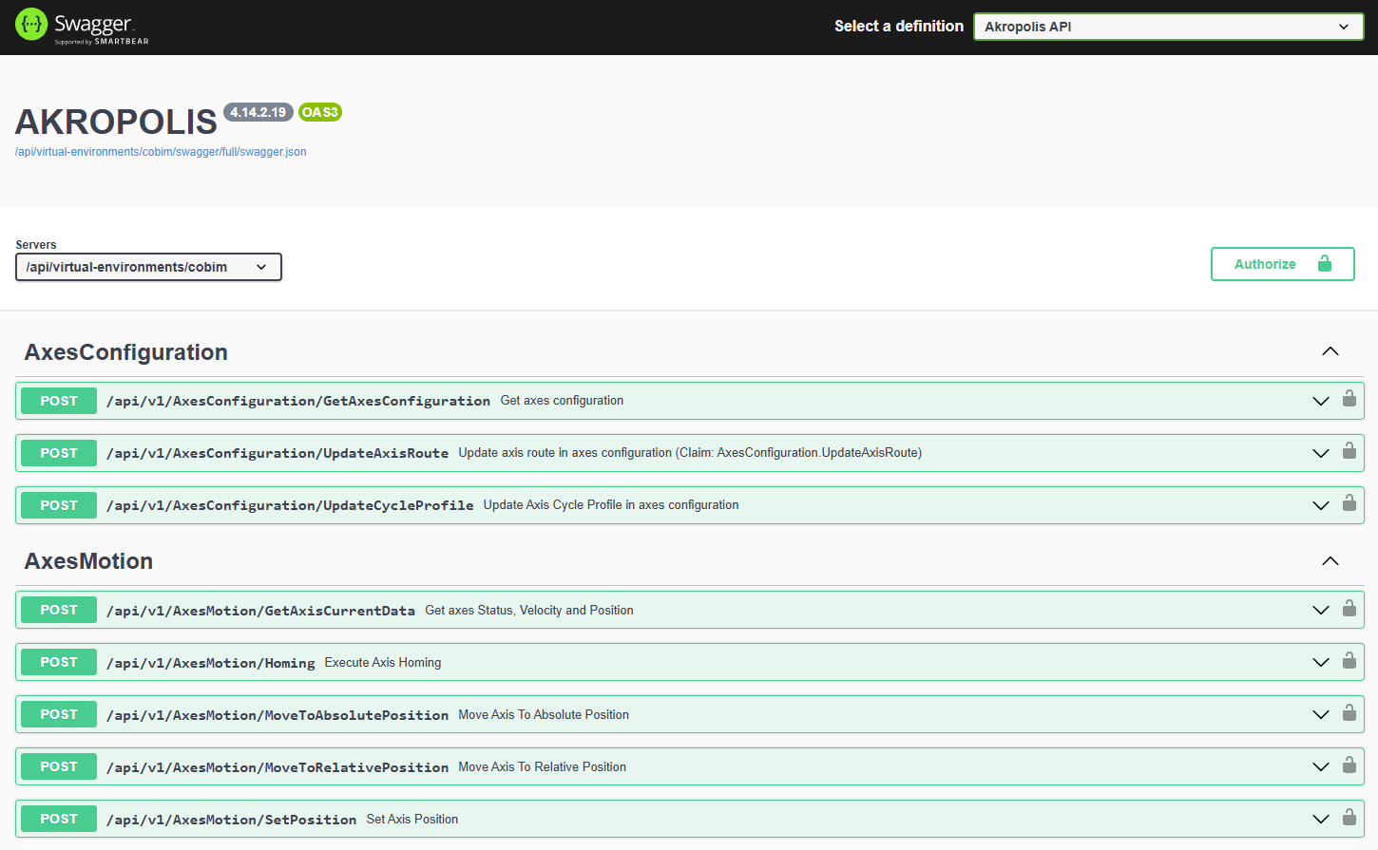
Task: Expand the MoveToRelativePosition endpoint chevron
Action: click(1320, 766)
